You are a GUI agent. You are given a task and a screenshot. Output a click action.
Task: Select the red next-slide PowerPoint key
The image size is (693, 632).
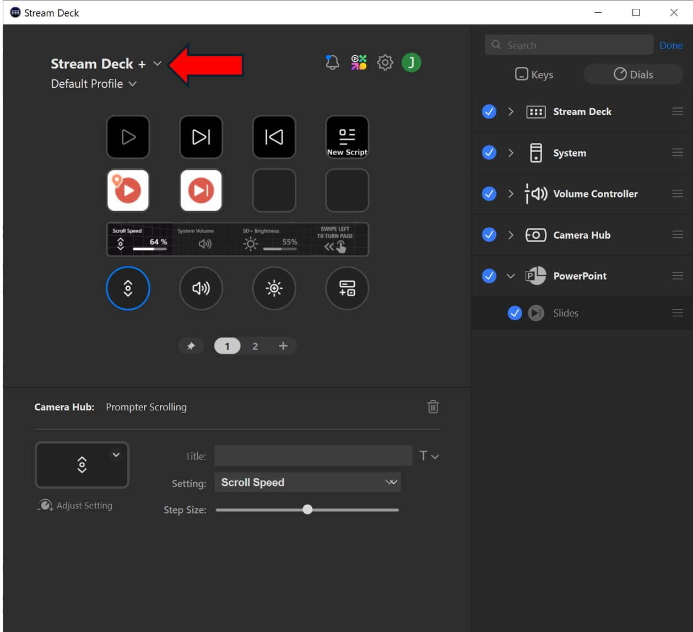[x=201, y=190]
